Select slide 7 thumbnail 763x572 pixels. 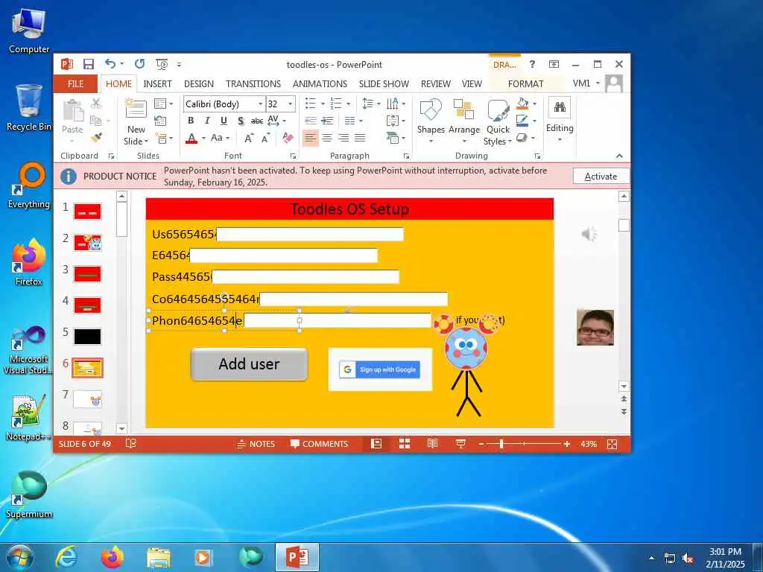coord(88,399)
